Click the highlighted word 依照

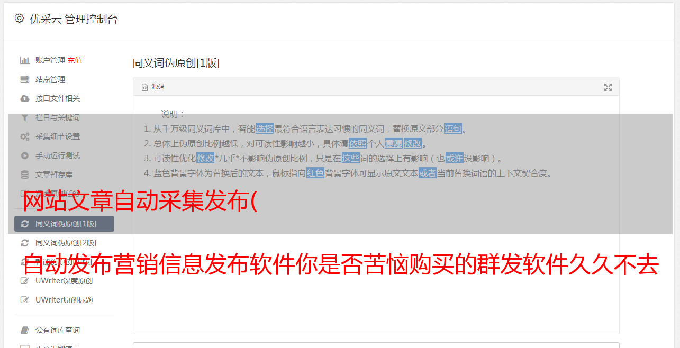pos(358,143)
